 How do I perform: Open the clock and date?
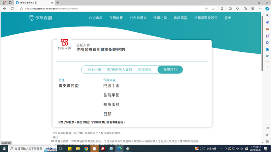(256, 149)
